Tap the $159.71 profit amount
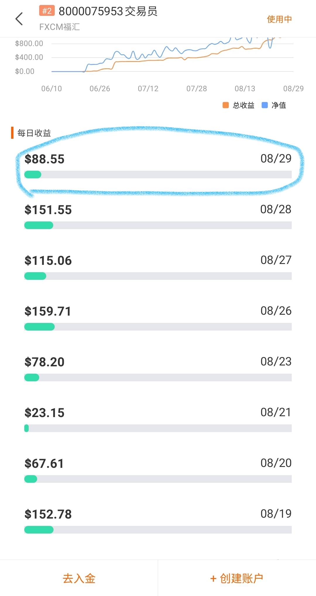The image size is (316, 596). tap(48, 311)
